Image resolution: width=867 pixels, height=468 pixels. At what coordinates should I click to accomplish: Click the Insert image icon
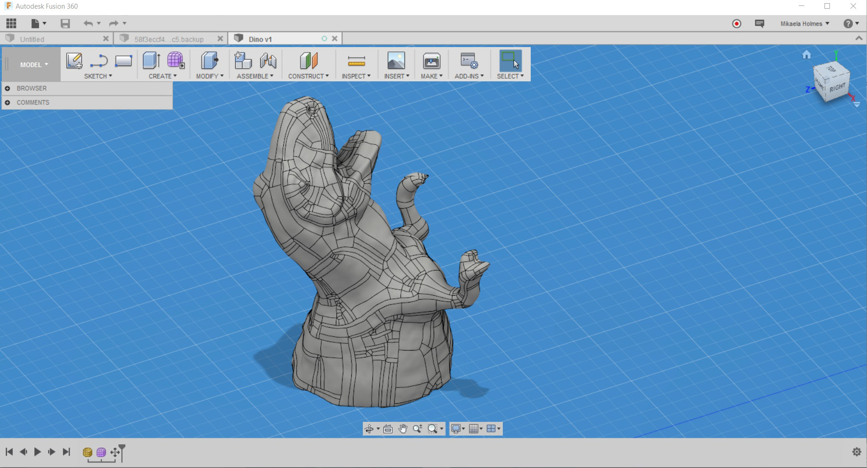396,61
